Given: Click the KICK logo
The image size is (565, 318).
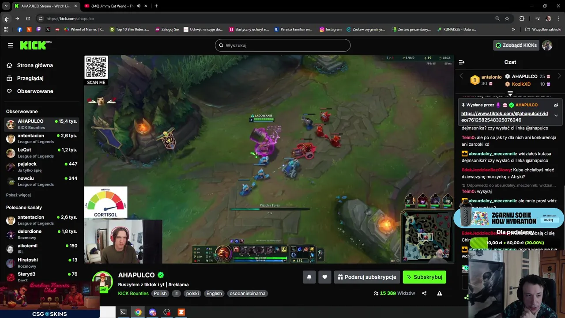Looking at the screenshot, I should pyautogui.click(x=36, y=45).
